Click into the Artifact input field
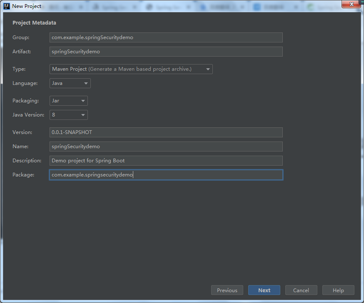 pyautogui.click(x=166, y=52)
